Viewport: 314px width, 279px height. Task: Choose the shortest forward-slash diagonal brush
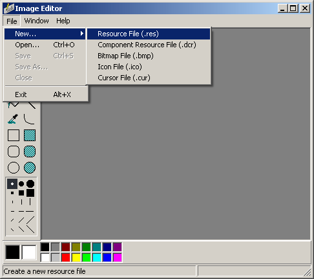(12, 220)
